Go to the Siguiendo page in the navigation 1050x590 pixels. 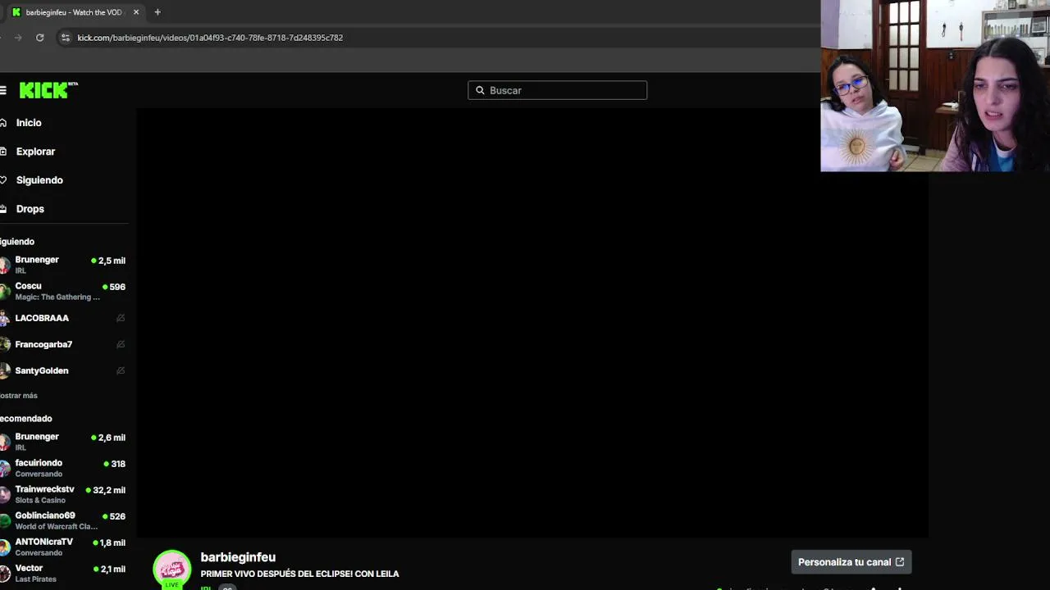coord(39,180)
